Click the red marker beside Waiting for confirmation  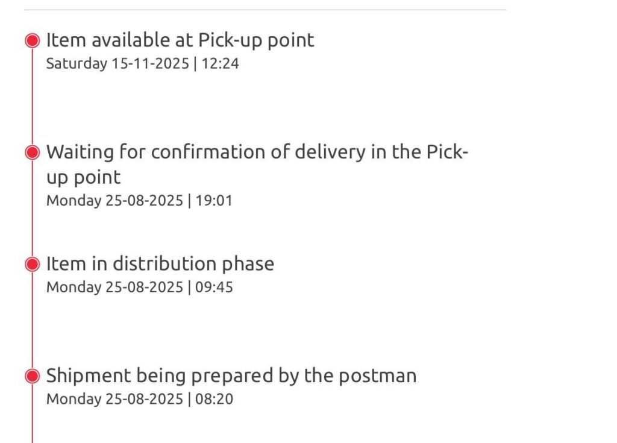(33, 152)
